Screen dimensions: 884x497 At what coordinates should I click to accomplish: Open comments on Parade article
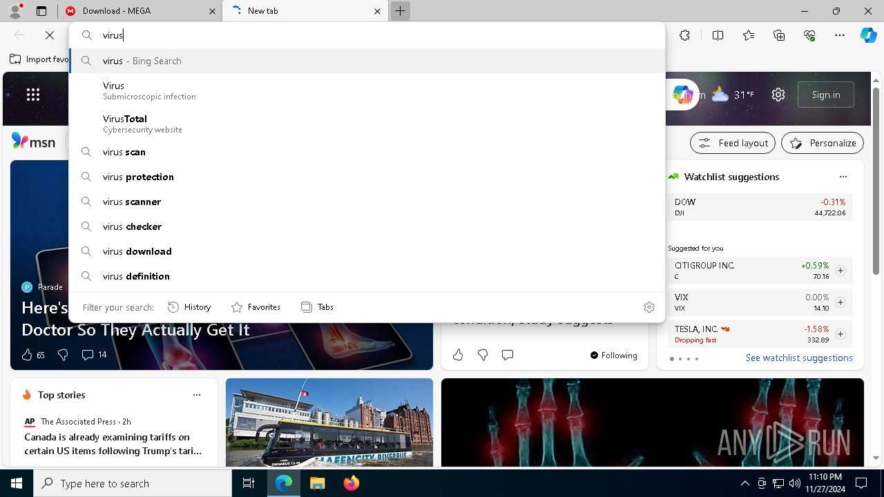93,355
